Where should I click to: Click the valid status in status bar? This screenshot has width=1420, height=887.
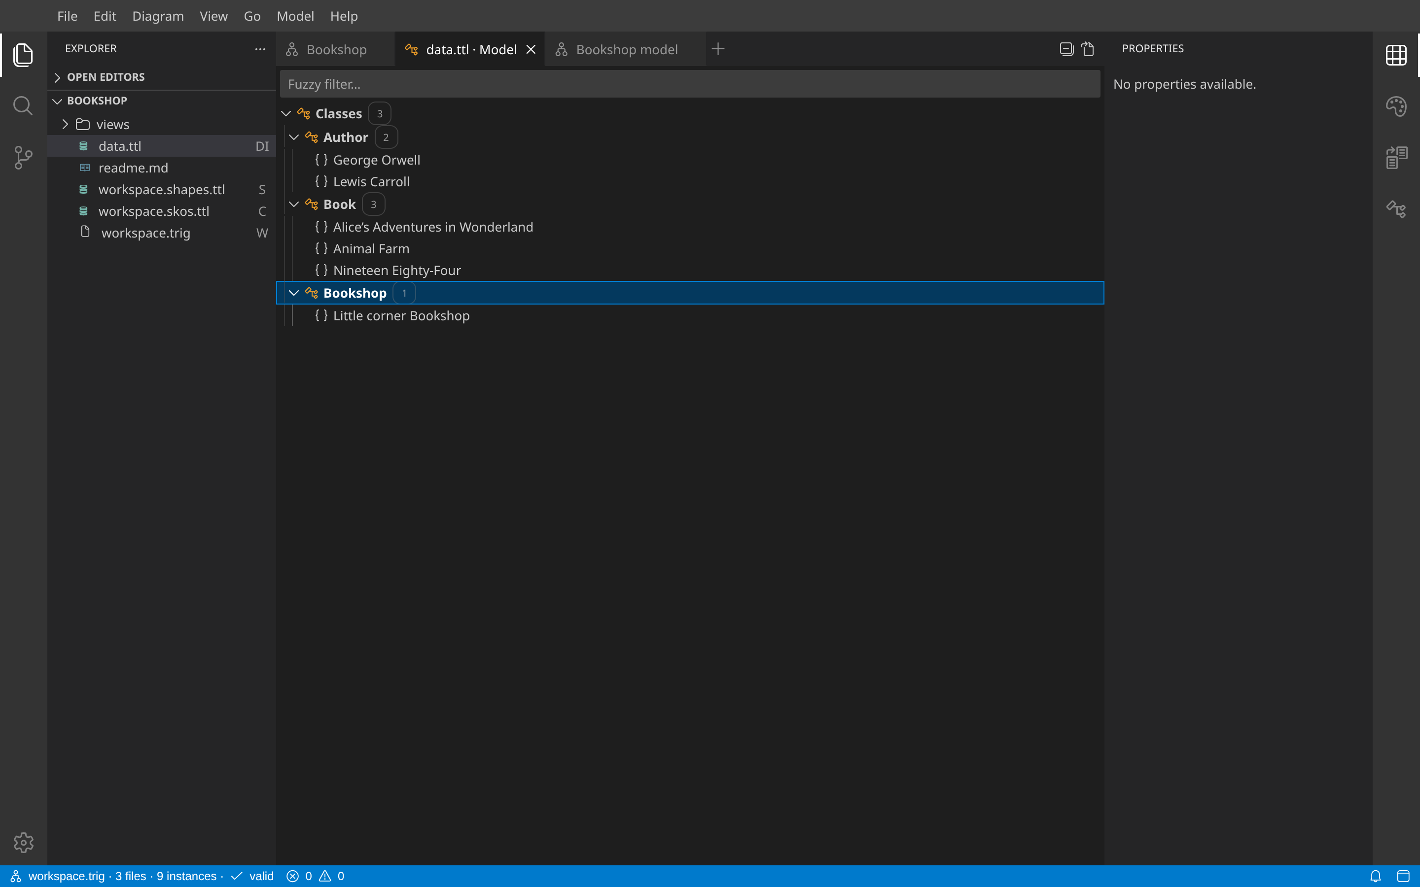click(x=253, y=876)
